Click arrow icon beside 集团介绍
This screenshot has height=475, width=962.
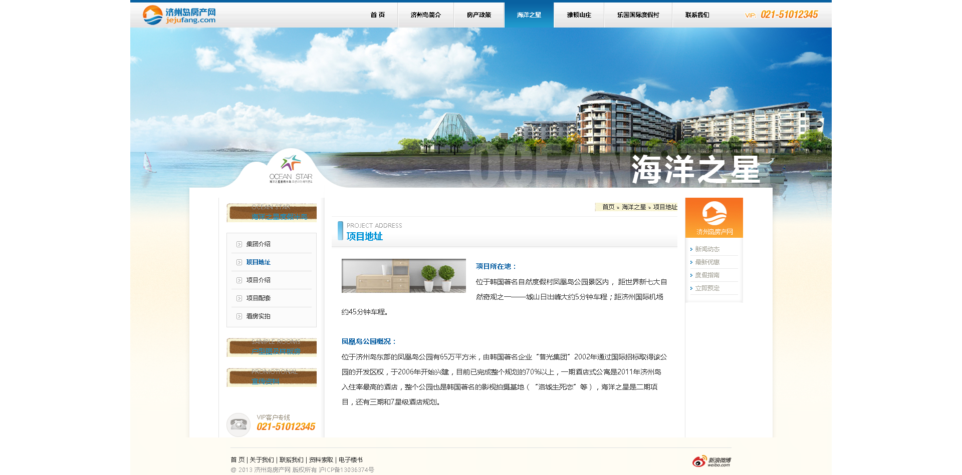(x=239, y=244)
